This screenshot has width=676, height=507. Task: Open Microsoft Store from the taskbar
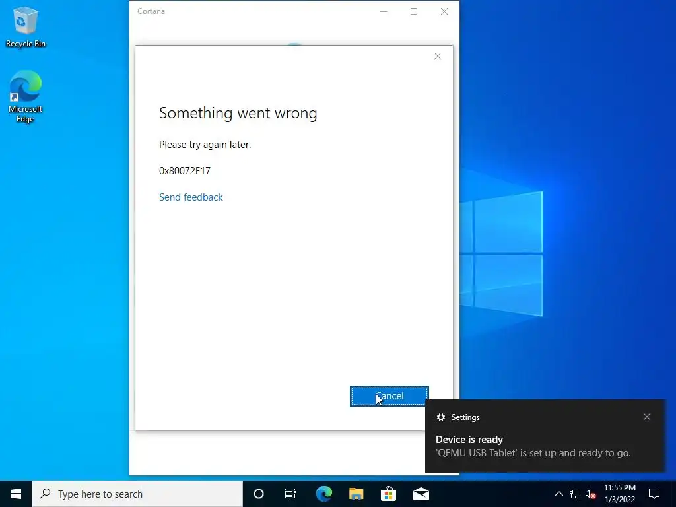[x=388, y=494]
